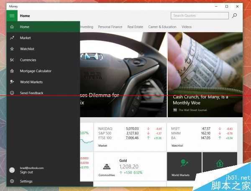Viewport: 251px width, 191px height.
Task: Click the Market chart arrow icon
Action: click(x=12, y=38)
